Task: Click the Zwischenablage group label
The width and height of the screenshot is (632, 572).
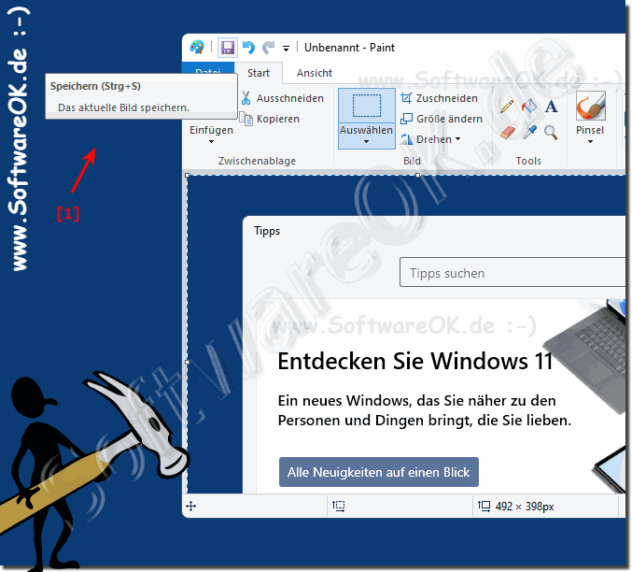Action: point(257,161)
